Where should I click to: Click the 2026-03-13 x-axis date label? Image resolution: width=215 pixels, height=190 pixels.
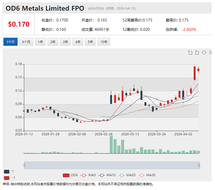(x=130, y=134)
